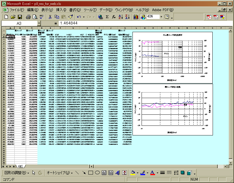Switch to the sig1 sheet tab
234x183 pixels.
click(x=20, y=166)
